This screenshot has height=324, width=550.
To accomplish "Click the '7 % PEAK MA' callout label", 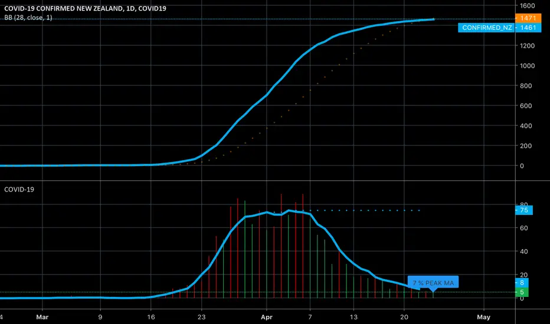I will [433, 283].
